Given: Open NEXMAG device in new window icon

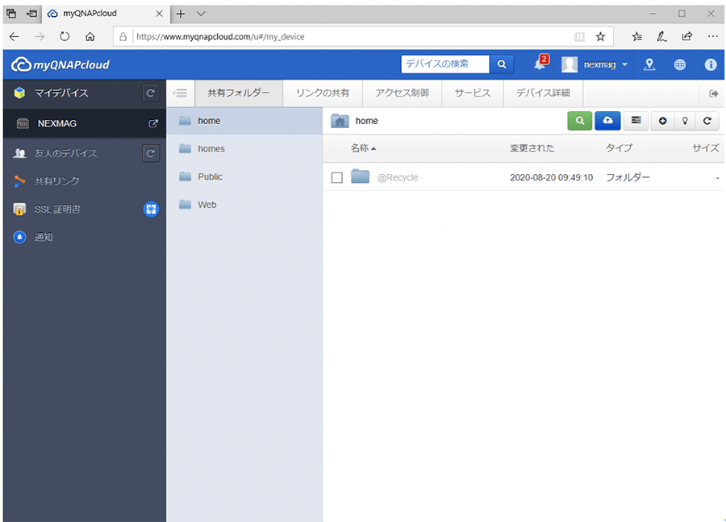Looking at the screenshot, I should [152, 123].
